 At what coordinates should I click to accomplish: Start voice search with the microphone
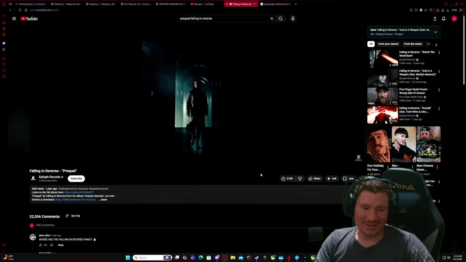(x=293, y=19)
